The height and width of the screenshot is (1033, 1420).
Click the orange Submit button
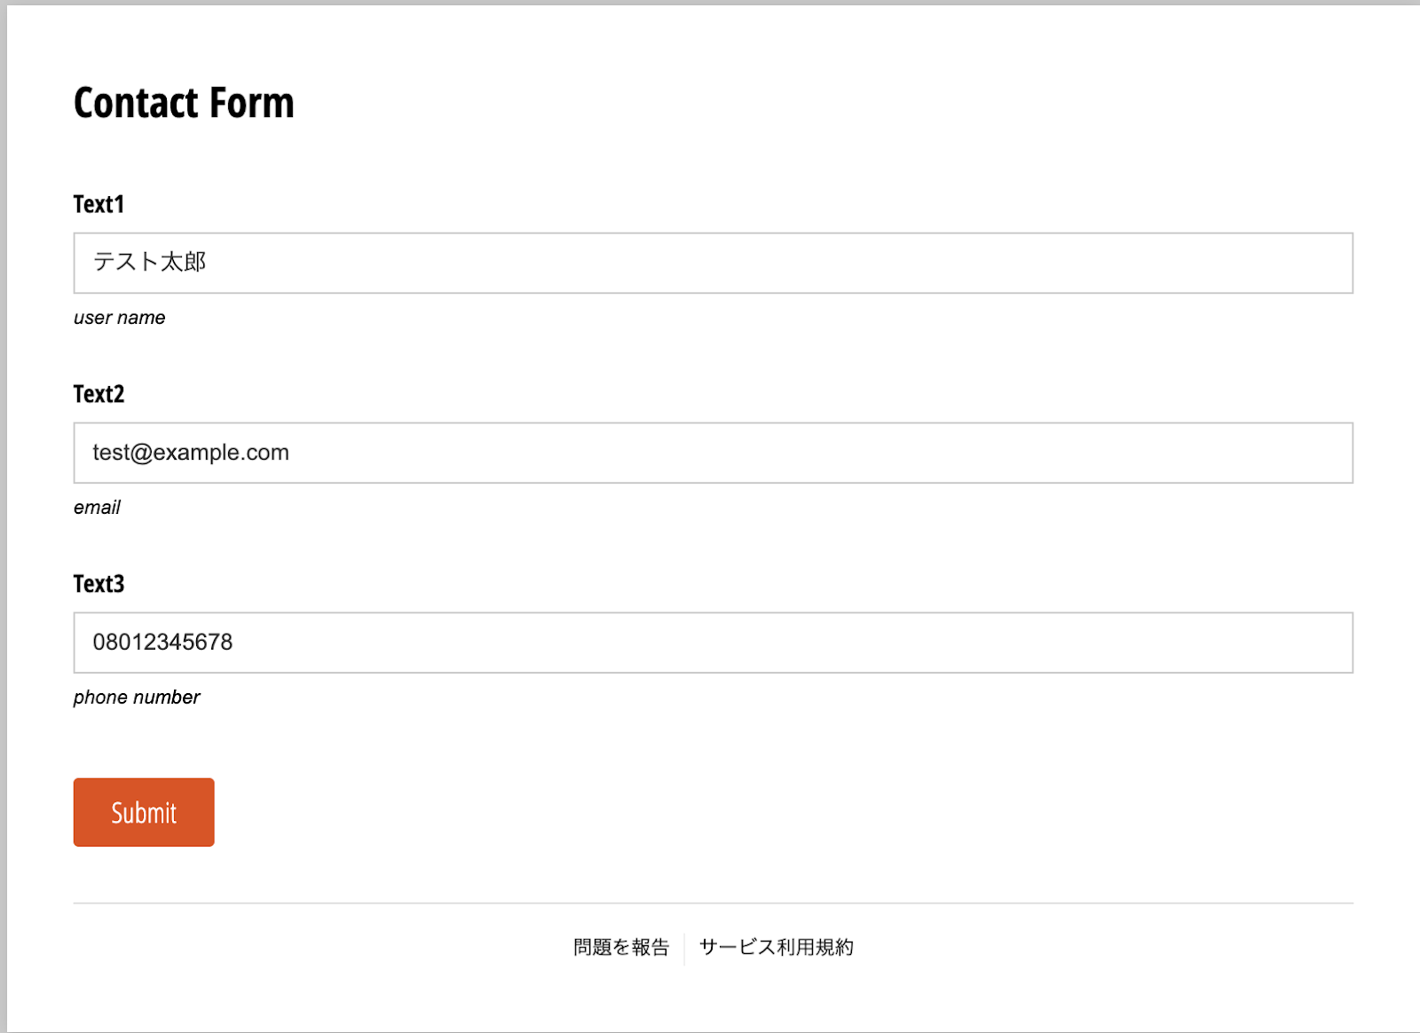pyautogui.click(x=144, y=812)
